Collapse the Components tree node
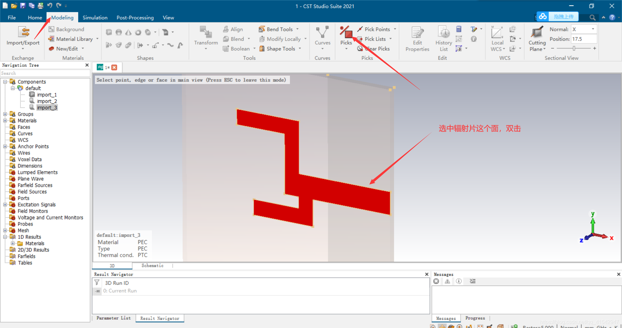This screenshot has height=328, width=622. tap(5, 82)
